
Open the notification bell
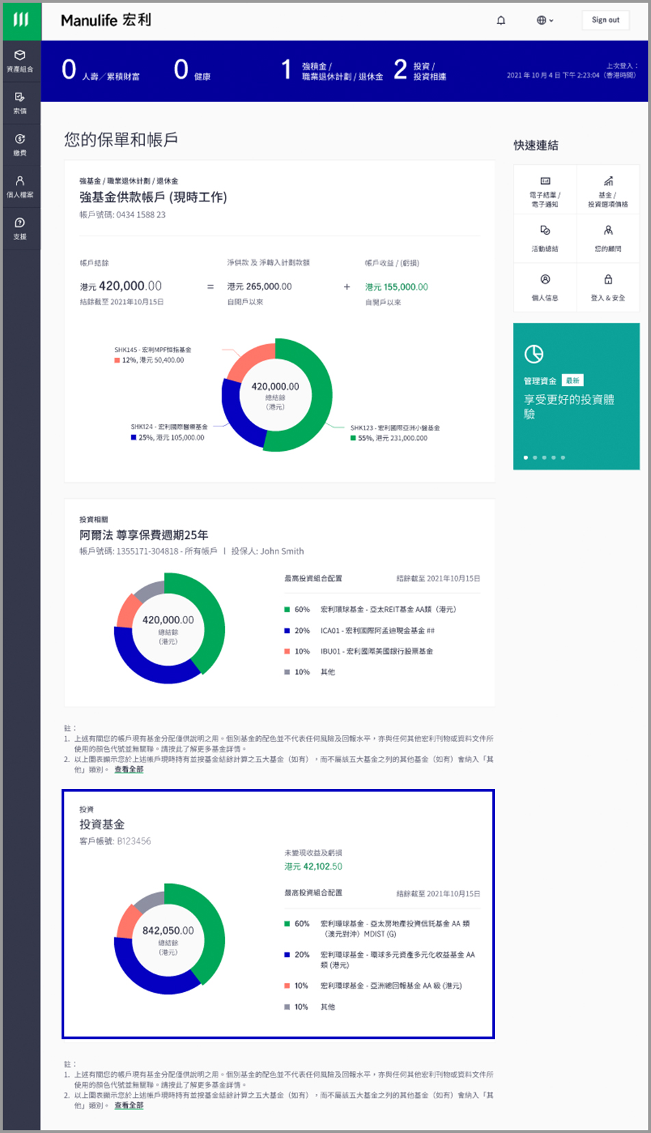point(501,21)
